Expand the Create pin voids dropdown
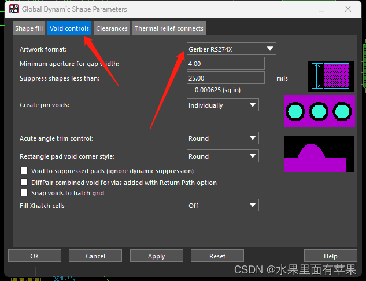 coord(223,105)
